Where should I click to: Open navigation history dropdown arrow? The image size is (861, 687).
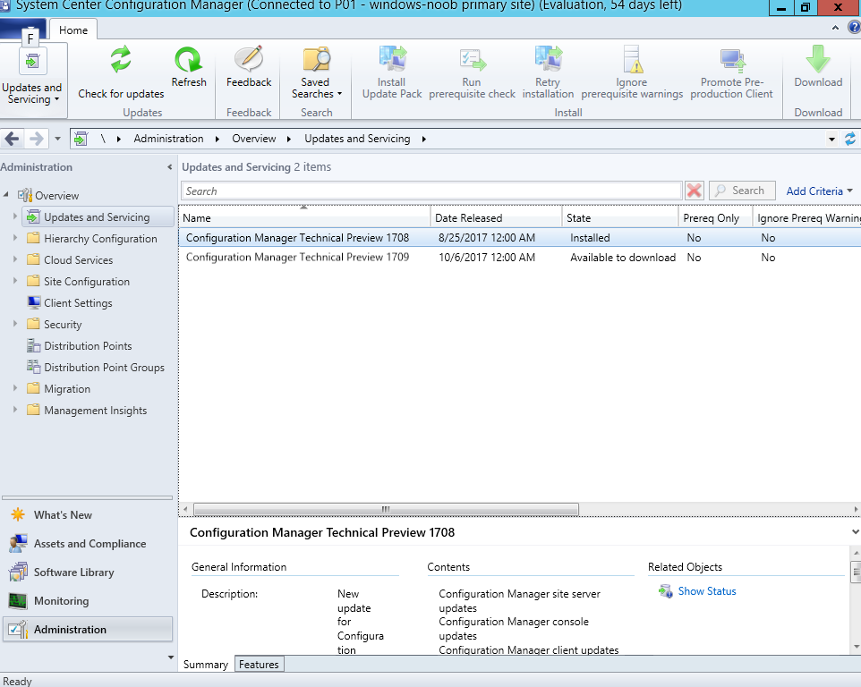[57, 139]
